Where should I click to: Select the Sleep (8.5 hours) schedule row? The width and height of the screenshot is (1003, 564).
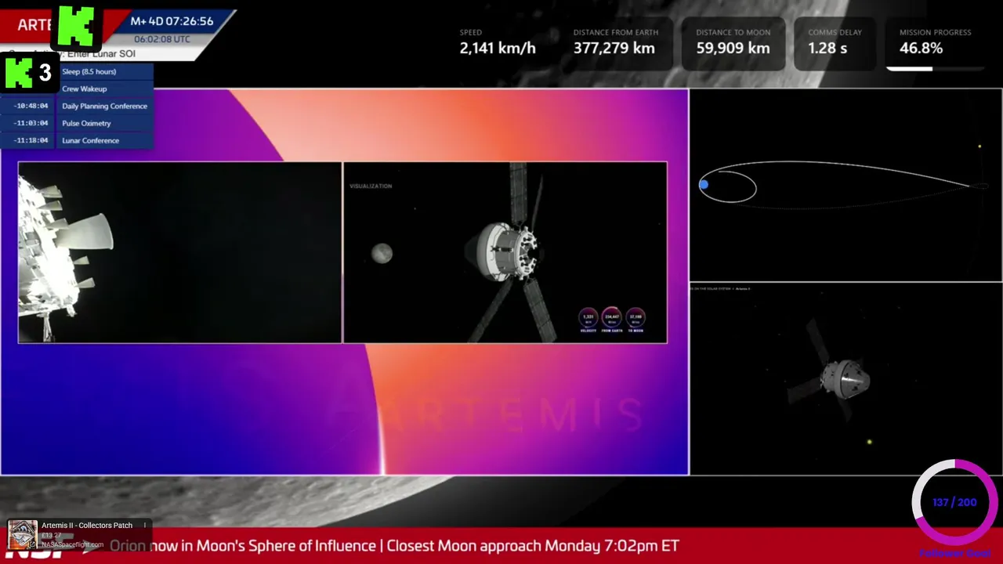click(107, 71)
